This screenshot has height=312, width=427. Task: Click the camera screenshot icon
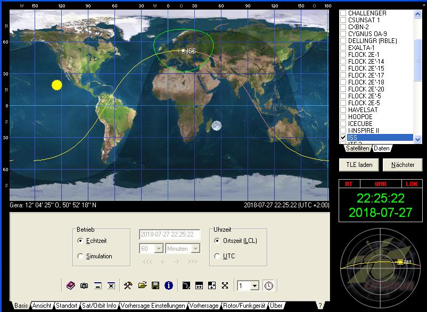click(x=84, y=285)
